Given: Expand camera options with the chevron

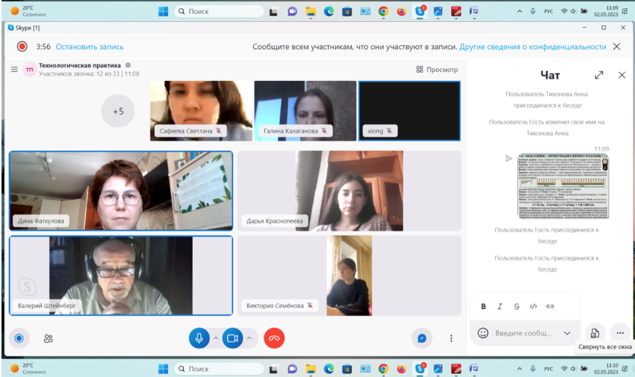Looking at the screenshot, I should pos(249,339).
